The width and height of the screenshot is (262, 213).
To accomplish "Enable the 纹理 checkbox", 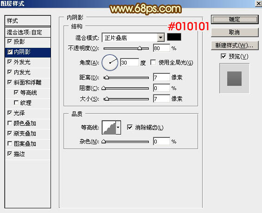I will [16, 103].
